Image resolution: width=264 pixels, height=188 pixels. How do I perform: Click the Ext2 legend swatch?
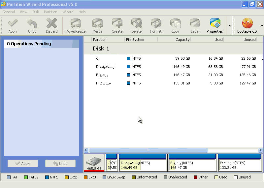[67, 177]
